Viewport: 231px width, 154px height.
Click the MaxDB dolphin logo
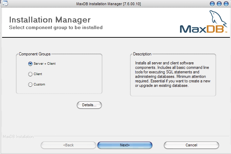204,22
